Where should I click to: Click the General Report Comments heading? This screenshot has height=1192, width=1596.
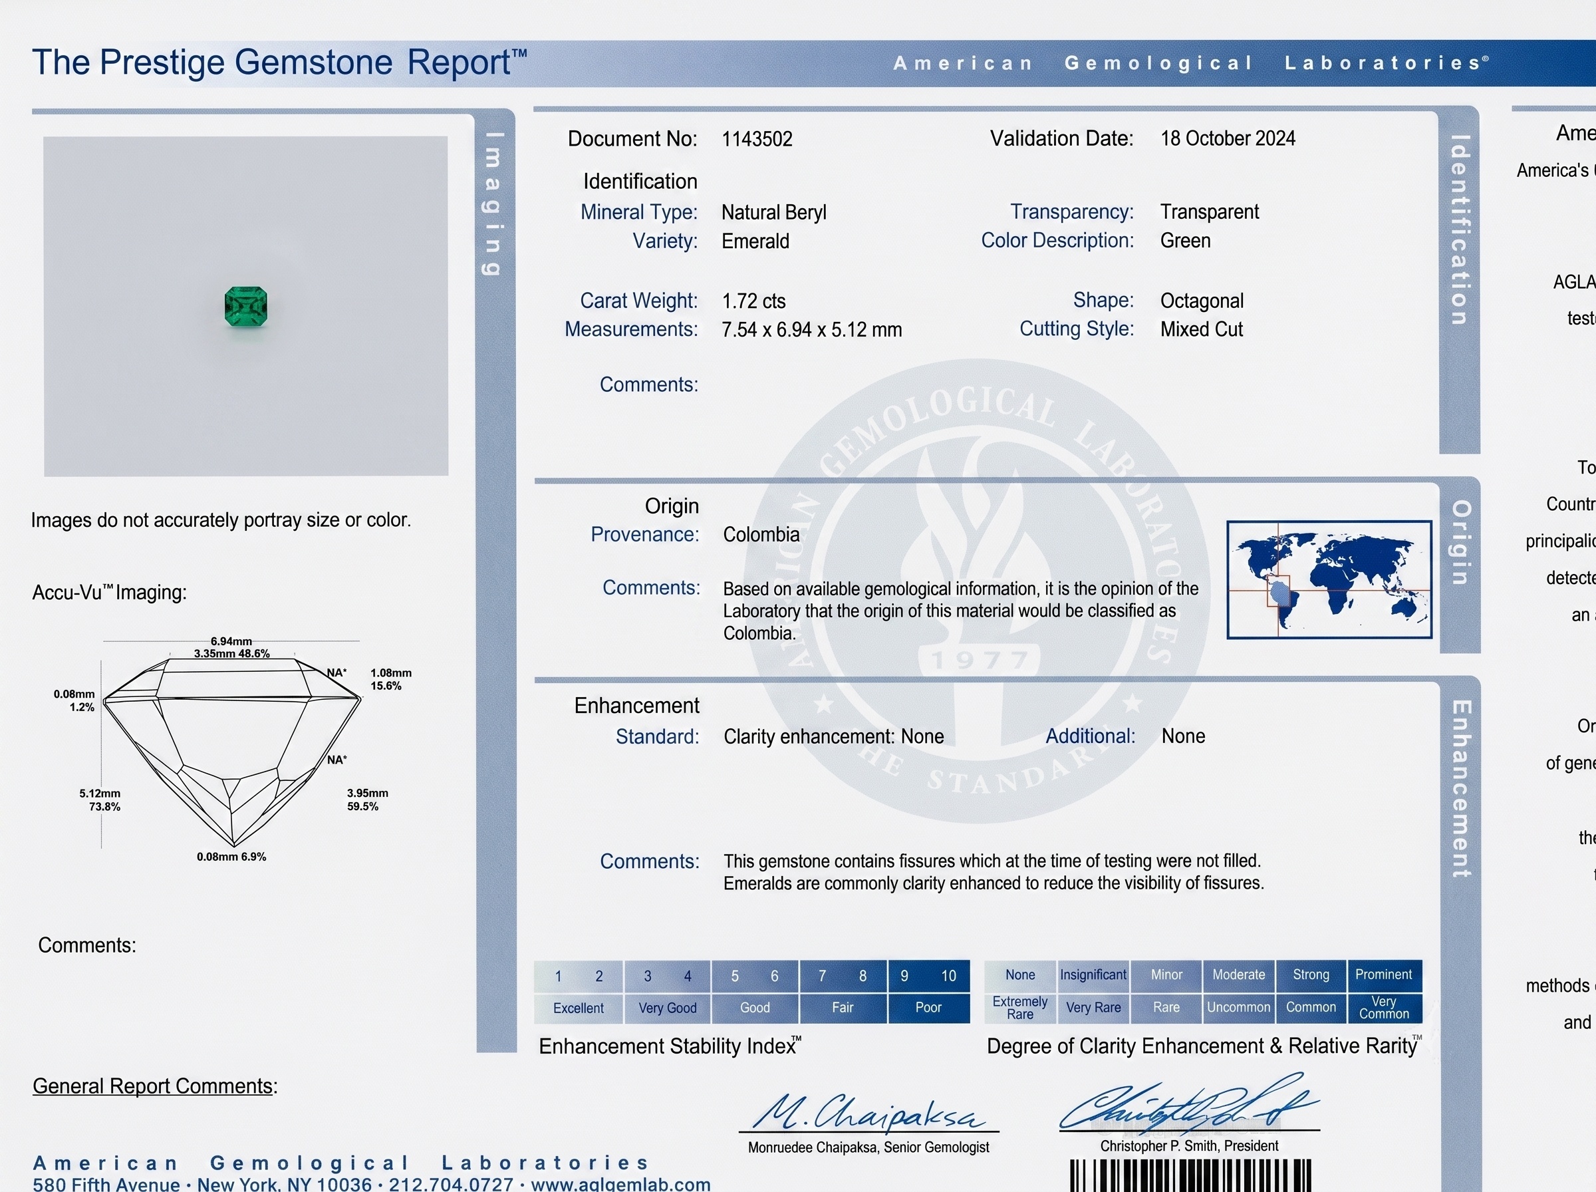[x=154, y=1086]
